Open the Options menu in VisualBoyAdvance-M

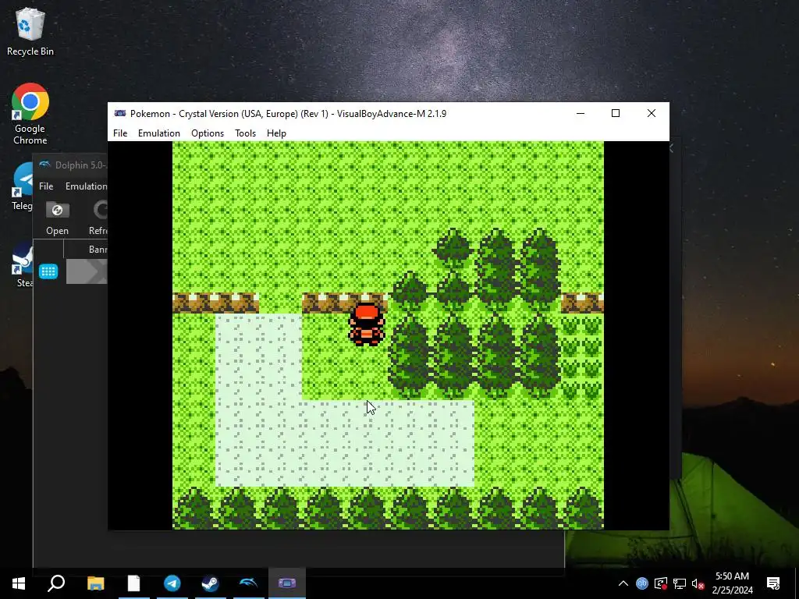[208, 133]
